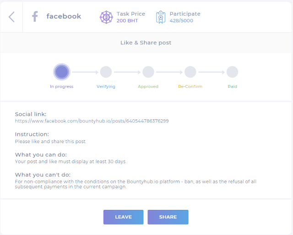293x235 pixels.
Task: Click the 428/5000 participant count
Action: [183, 21]
